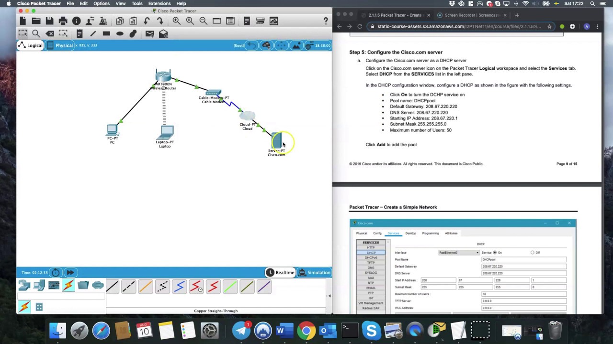Open the Extensions menu
The image size is (613, 344).
159,3
